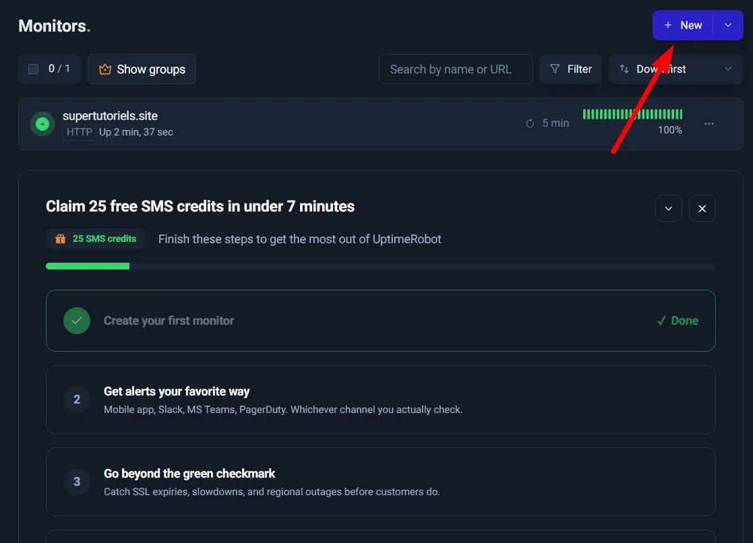The image size is (753, 543).
Task: Click the 0 / 1 selection count
Action: tap(59, 69)
